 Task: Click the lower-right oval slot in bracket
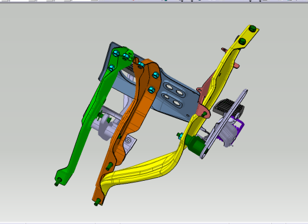tap(177, 103)
